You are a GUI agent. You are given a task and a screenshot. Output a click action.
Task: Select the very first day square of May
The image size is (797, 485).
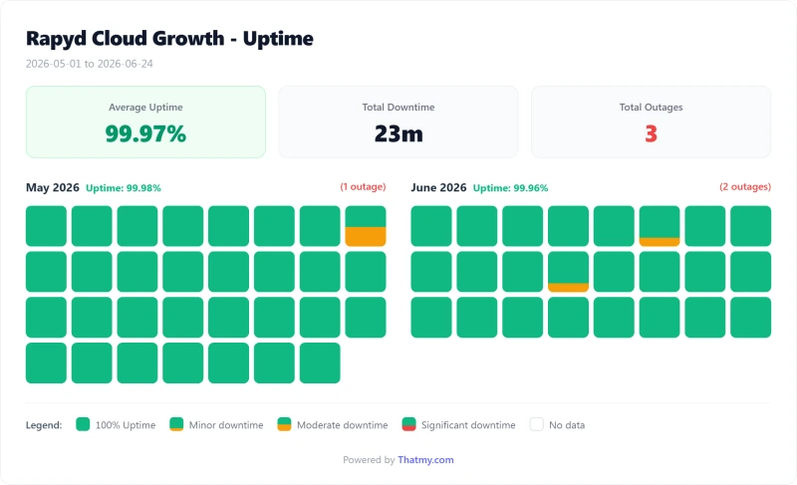click(46, 226)
